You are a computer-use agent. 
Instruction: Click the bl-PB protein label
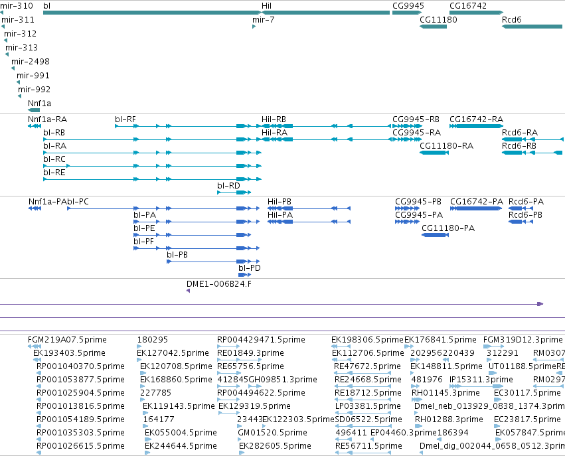[x=177, y=255]
